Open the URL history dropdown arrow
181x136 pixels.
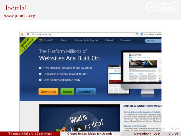[134, 34]
